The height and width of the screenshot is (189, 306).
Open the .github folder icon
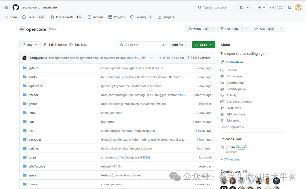(25, 68)
